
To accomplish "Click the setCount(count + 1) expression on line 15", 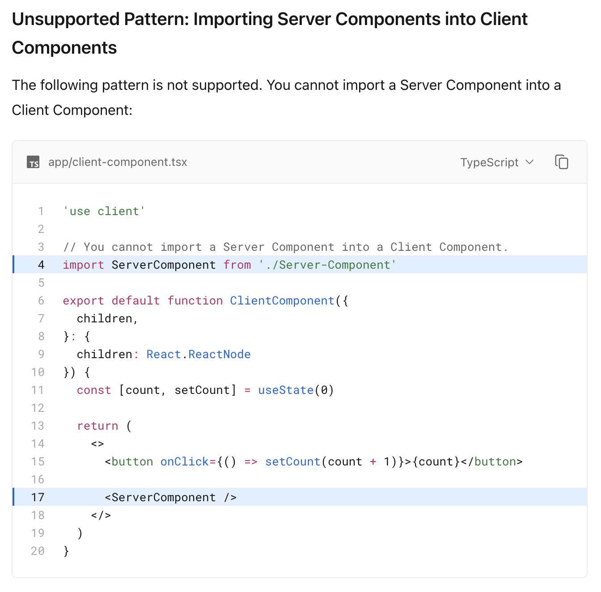I will tap(331, 461).
